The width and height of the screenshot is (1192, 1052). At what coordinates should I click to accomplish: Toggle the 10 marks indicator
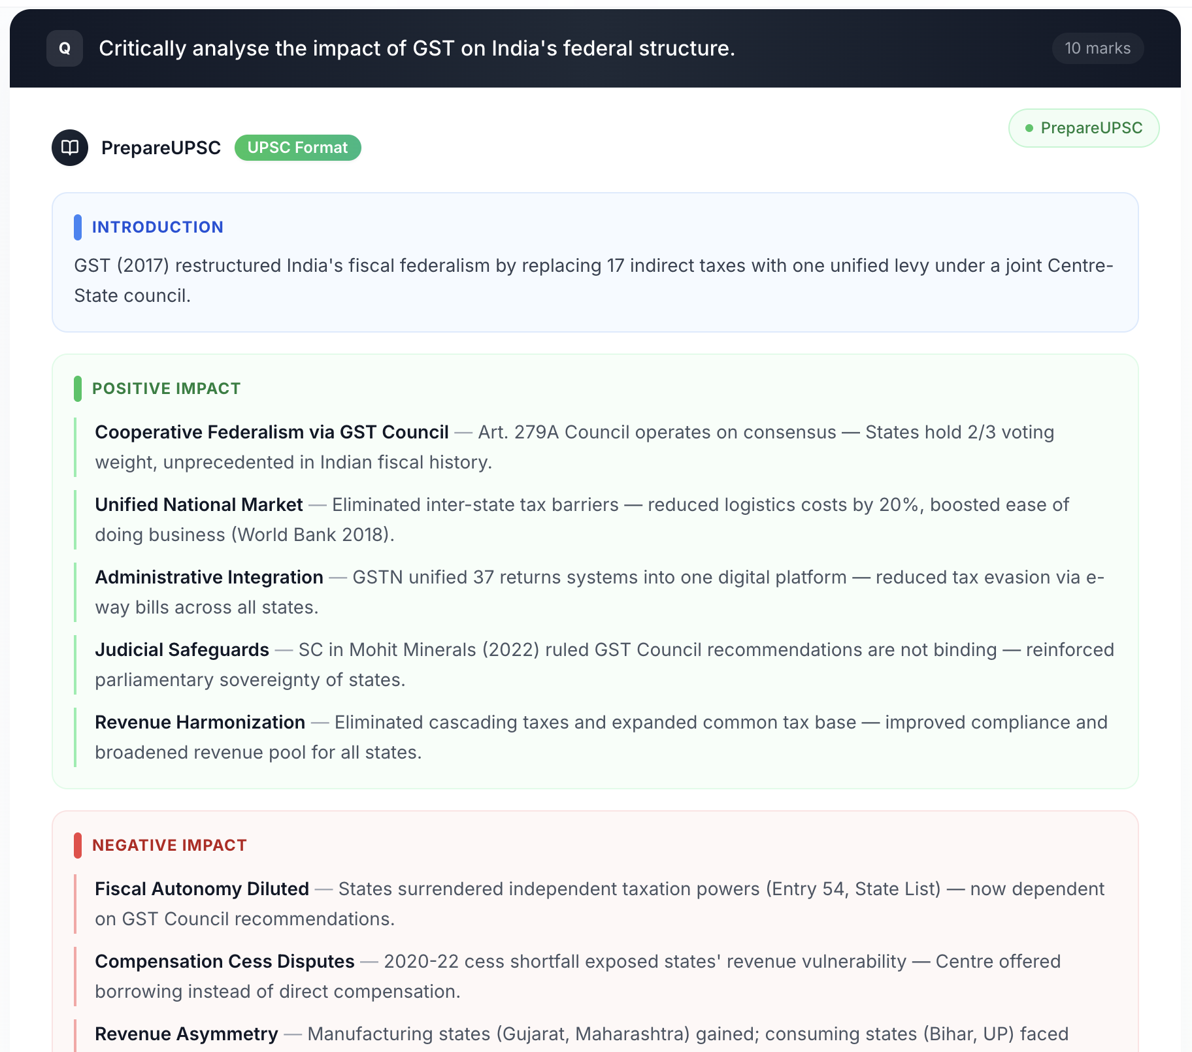point(1097,48)
